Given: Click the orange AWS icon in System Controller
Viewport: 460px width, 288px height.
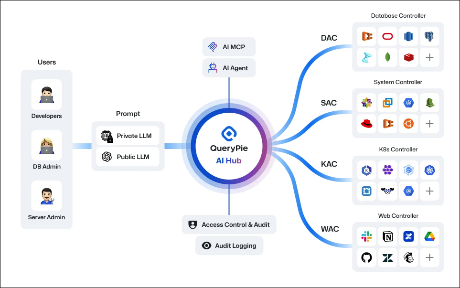Looking at the screenshot, I should point(387,124).
